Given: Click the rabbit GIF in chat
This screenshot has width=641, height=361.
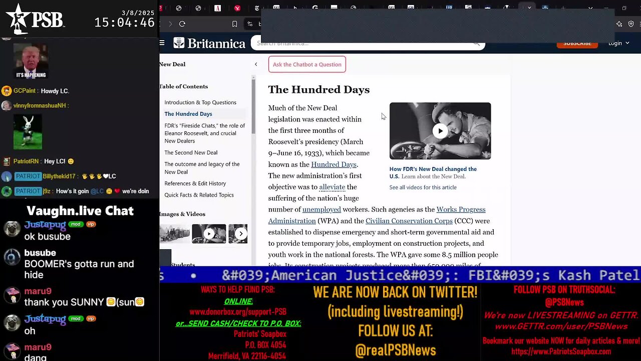Looking at the screenshot, I should coord(28,132).
